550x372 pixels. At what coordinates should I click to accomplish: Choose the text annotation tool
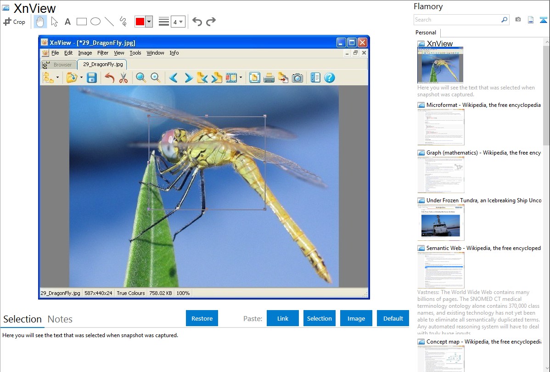tap(67, 22)
